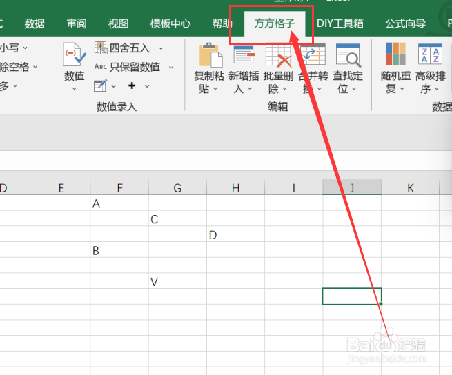The height and width of the screenshot is (375, 452).
Task: Expand the 四舍五入 dropdown arrow
Action: (161, 48)
